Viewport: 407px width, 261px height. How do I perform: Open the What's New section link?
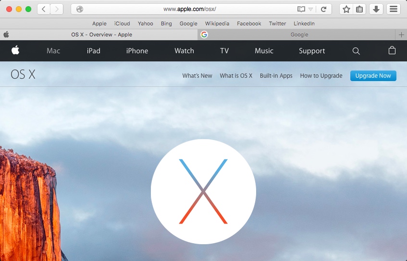tap(197, 76)
